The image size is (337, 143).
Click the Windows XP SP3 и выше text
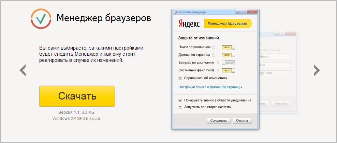click(x=76, y=118)
